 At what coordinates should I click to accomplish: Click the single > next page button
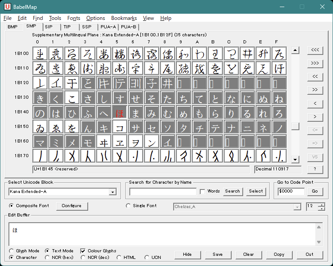(315, 117)
